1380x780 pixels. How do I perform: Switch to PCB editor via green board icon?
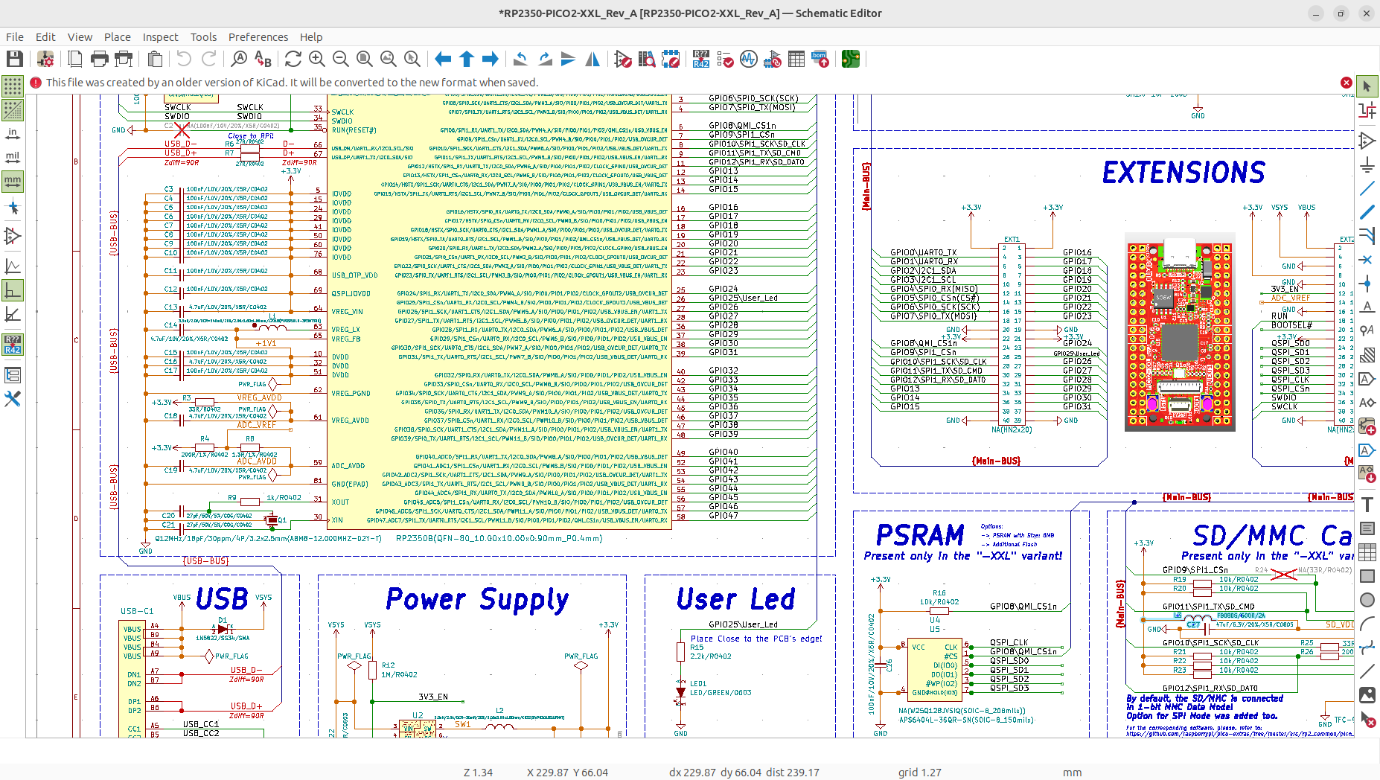tap(851, 59)
